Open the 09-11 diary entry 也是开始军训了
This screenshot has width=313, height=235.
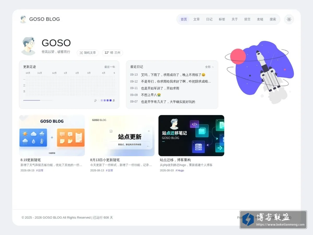(x=172, y=88)
